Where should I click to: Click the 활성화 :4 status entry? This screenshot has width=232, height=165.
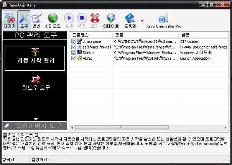(39, 160)
